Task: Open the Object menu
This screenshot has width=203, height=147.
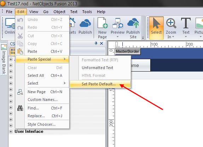Action: click(59, 12)
